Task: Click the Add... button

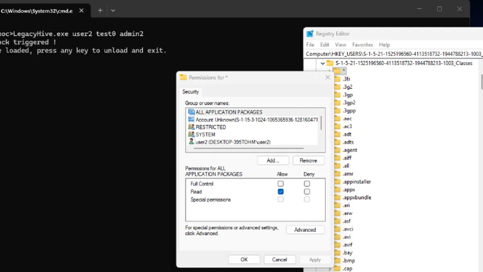Action: (273, 160)
